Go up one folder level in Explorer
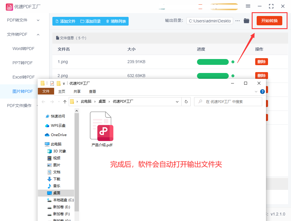 (x=65, y=101)
